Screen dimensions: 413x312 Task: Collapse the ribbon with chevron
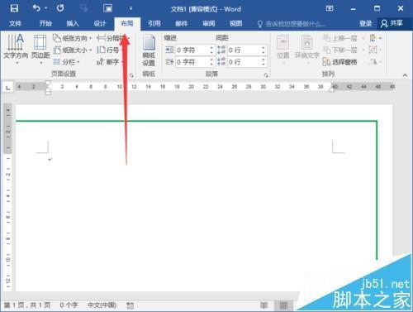click(405, 74)
